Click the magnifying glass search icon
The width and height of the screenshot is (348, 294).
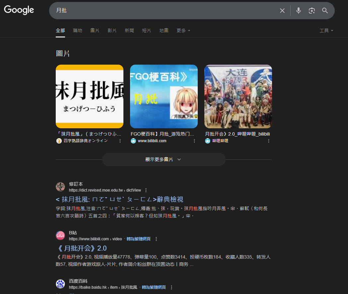point(325,11)
